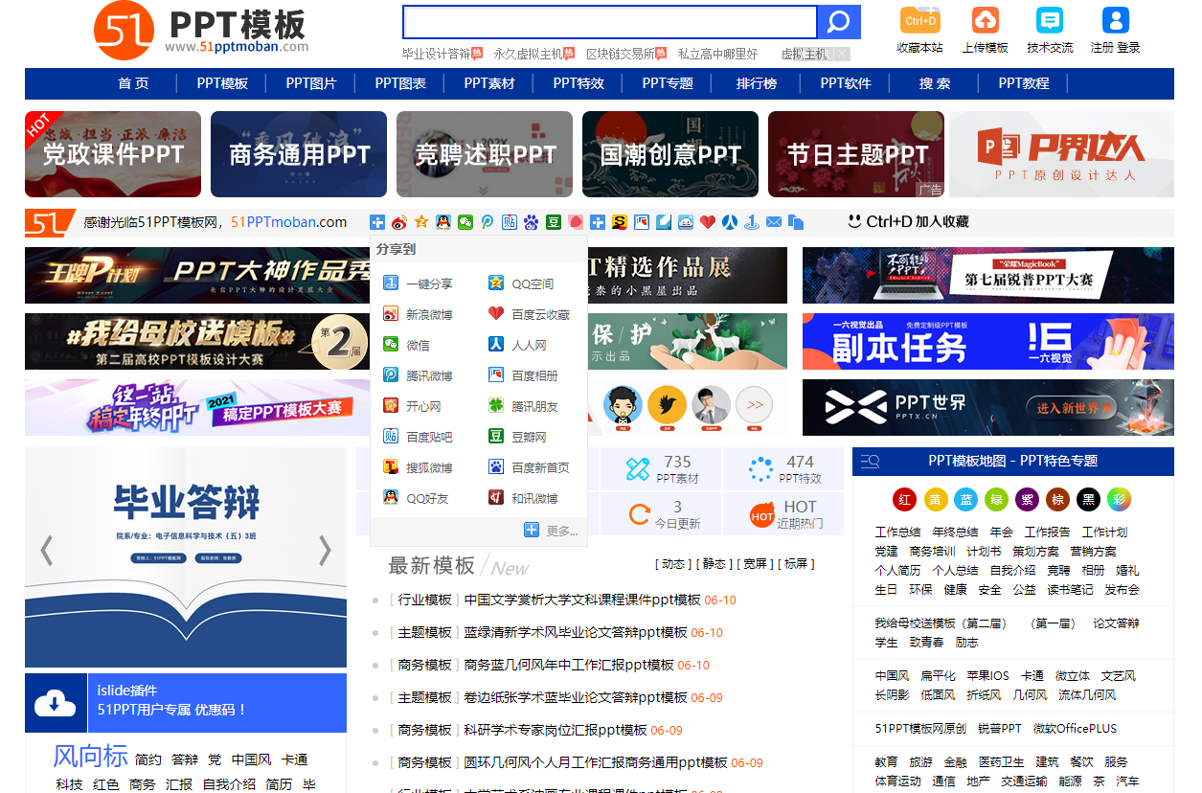Open the 技术交流 chat icon

pos(1050,20)
